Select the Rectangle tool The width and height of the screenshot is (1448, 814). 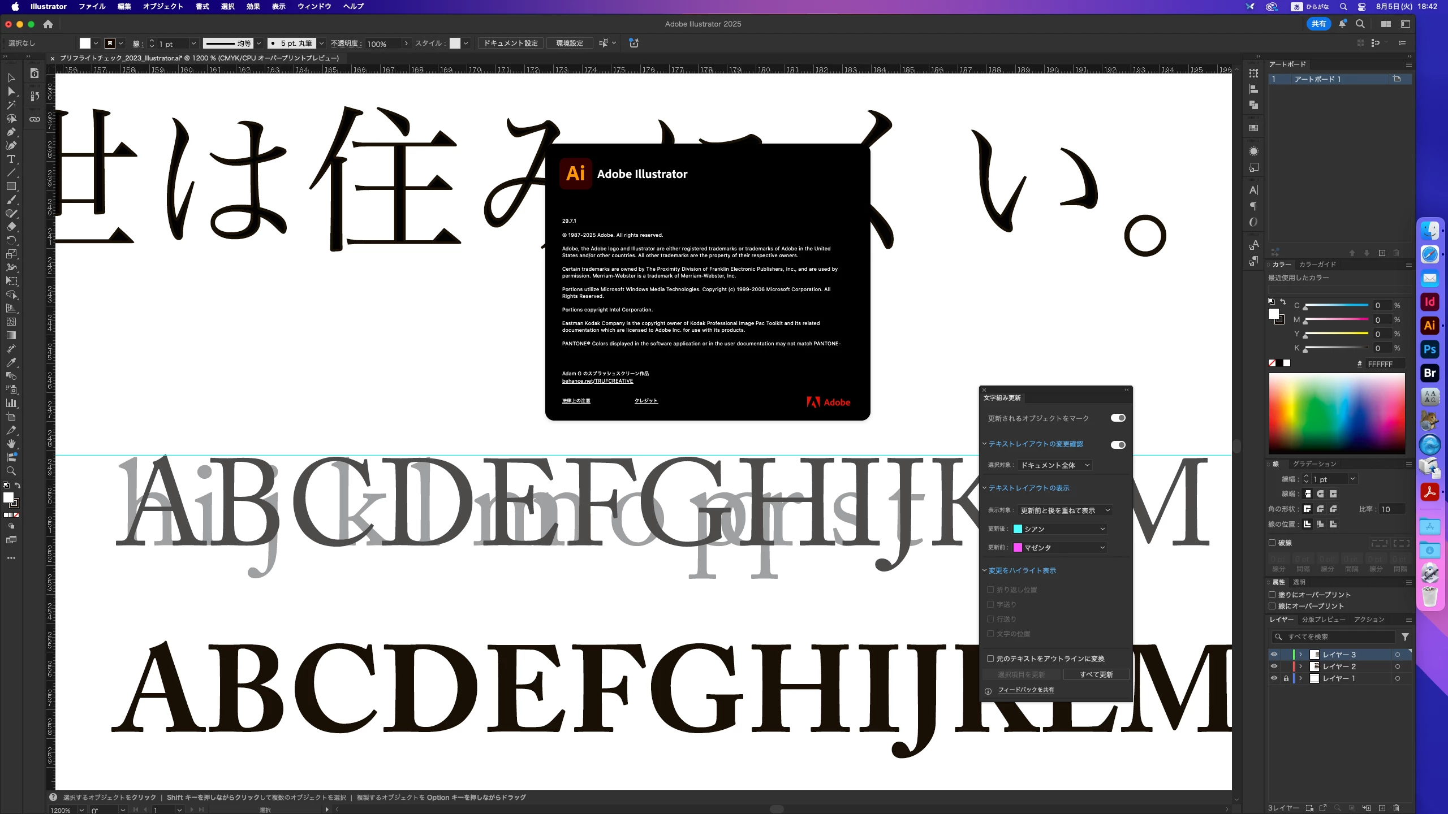point(11,187)
